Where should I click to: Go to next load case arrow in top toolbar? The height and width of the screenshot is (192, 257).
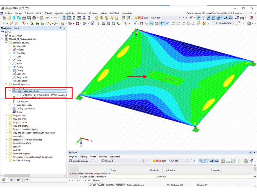[187, 18]
